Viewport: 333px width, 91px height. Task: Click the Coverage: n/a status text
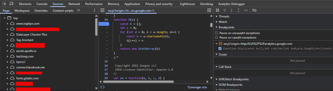click(x=197, y=88)
